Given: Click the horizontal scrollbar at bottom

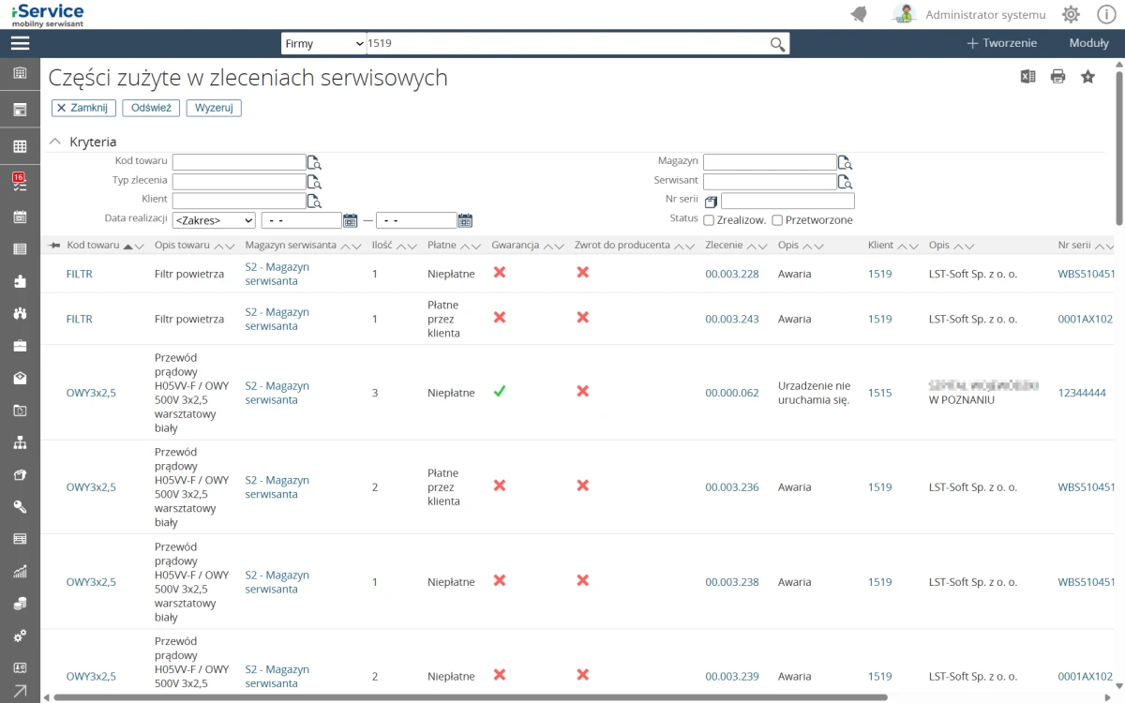Looking at the screenshot, I should coord(469,697).
